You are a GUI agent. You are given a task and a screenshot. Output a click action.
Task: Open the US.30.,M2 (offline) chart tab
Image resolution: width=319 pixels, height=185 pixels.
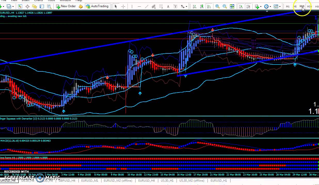pos(192,181)
